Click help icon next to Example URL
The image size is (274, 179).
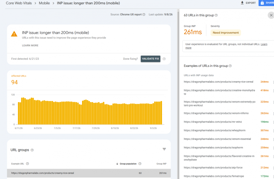click(x=27, y=164)
